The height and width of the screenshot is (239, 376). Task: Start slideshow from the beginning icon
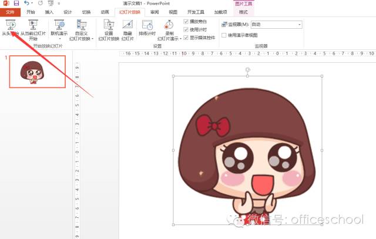[x=11, y=25]
